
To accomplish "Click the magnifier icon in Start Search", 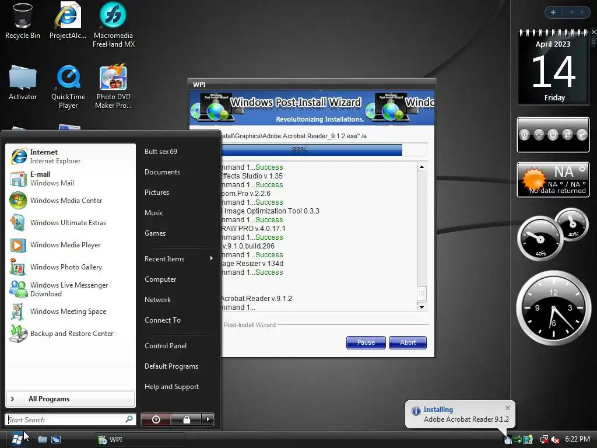I will coord(129,419).
